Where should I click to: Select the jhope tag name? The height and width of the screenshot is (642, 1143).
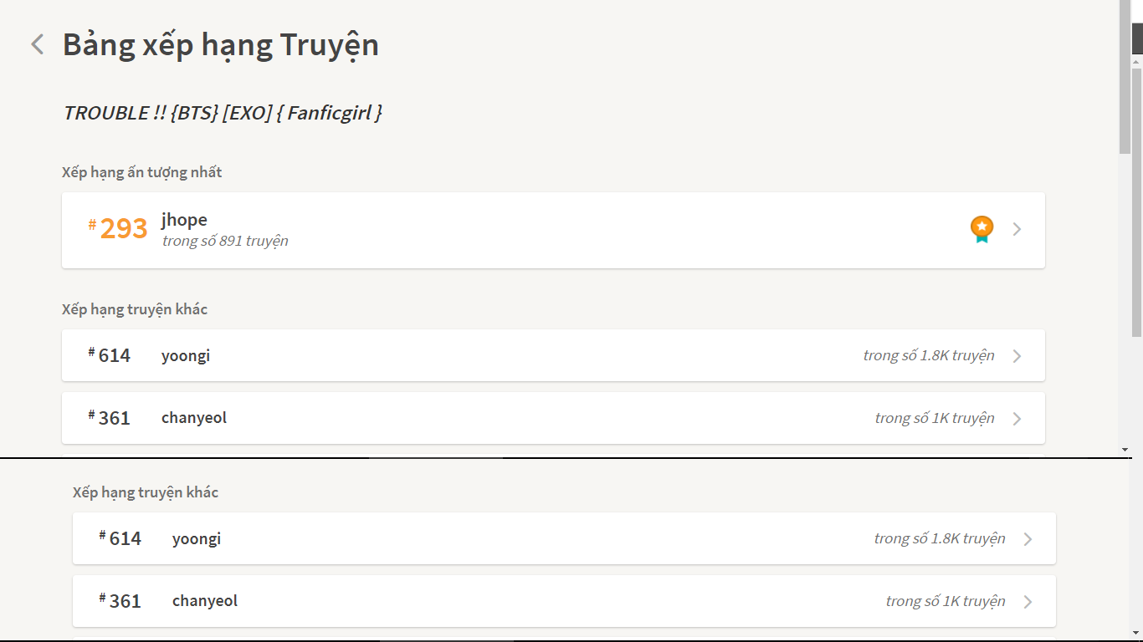pyautogui.click(x=184, y=220)
